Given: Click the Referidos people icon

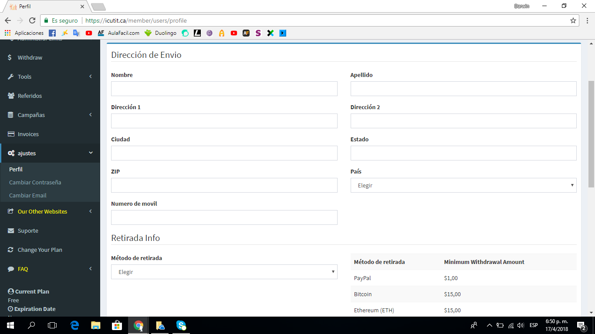Looking at the screenshot, I should click(x=10, y=96).
